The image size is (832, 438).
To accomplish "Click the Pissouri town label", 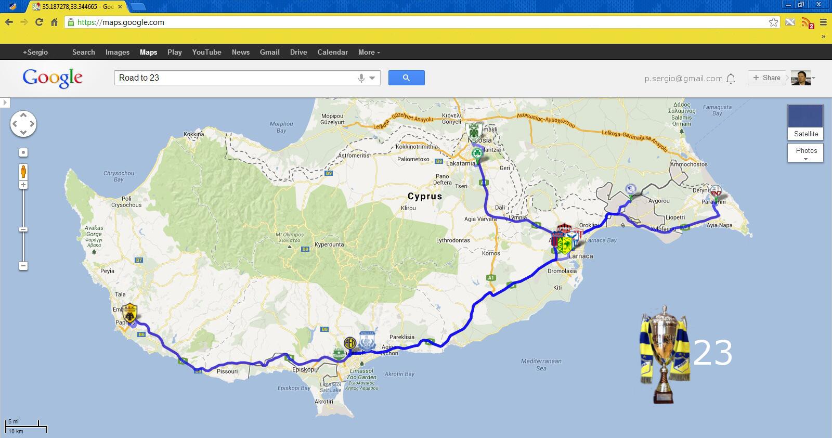I will pos(227,371).
